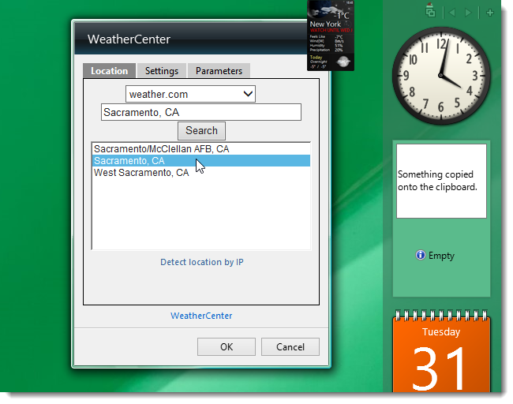Select Sacramento/McClellan AFB, CA result
The image size is (513, 404).
[201, 149]
